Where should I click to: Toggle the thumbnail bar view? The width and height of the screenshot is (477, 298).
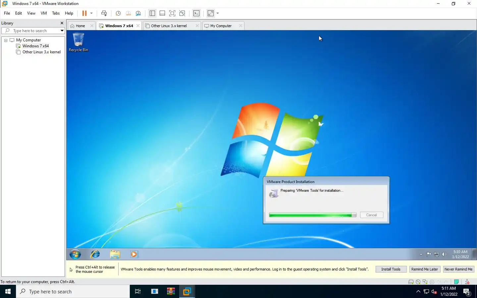[162, 13]
